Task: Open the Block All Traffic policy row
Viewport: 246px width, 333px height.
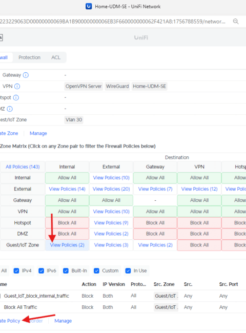Action: (123, 307)
